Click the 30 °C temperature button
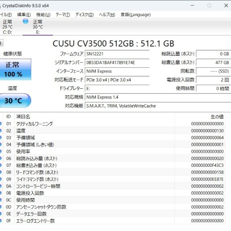Image resolution: width=231 pixels, height=231 pixels. (15, 101)
